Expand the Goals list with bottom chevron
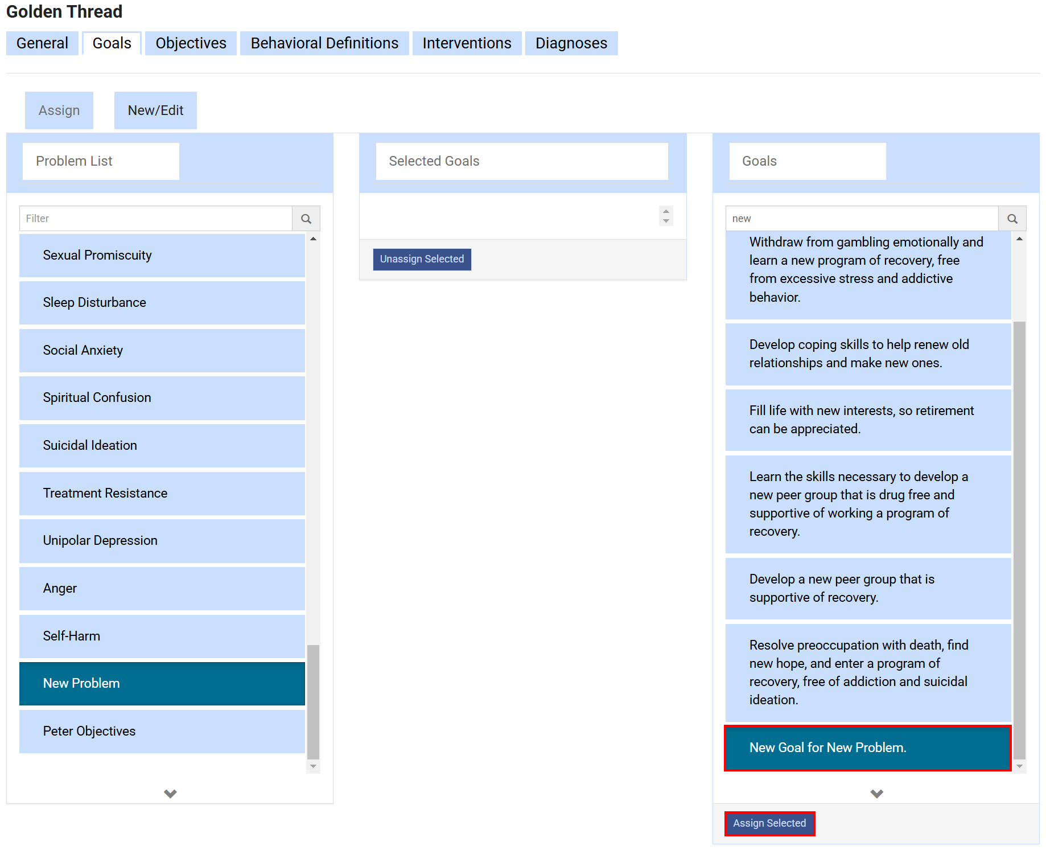This screenshot has width=1046, height=854. tap(876, 793)
